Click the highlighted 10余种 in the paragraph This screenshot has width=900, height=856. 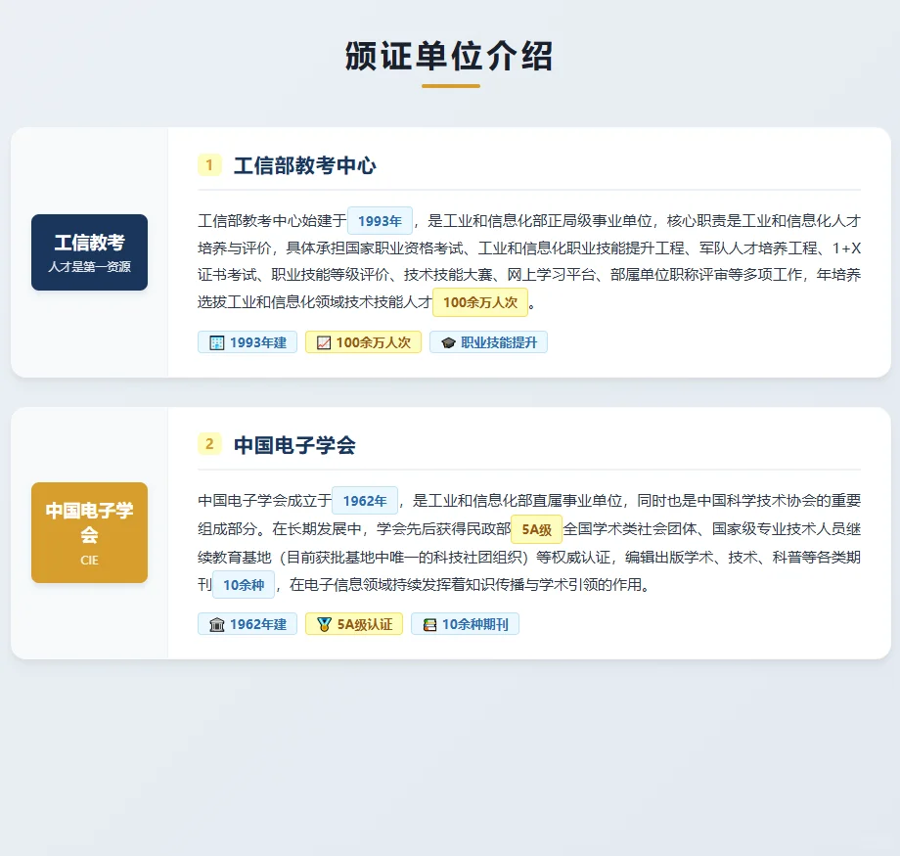click(244, 585)
